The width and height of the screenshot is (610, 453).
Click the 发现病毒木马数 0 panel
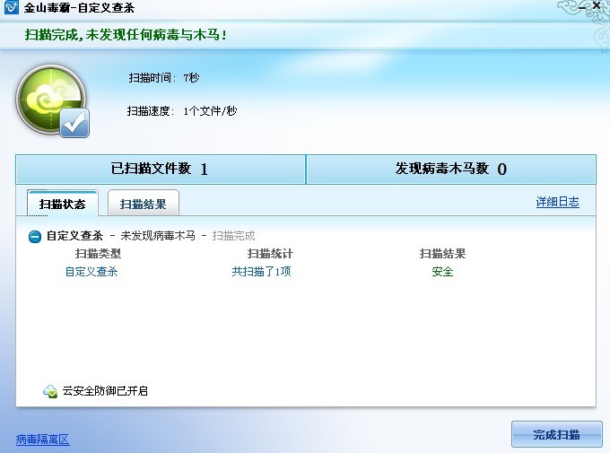click(x=451, y=169)
